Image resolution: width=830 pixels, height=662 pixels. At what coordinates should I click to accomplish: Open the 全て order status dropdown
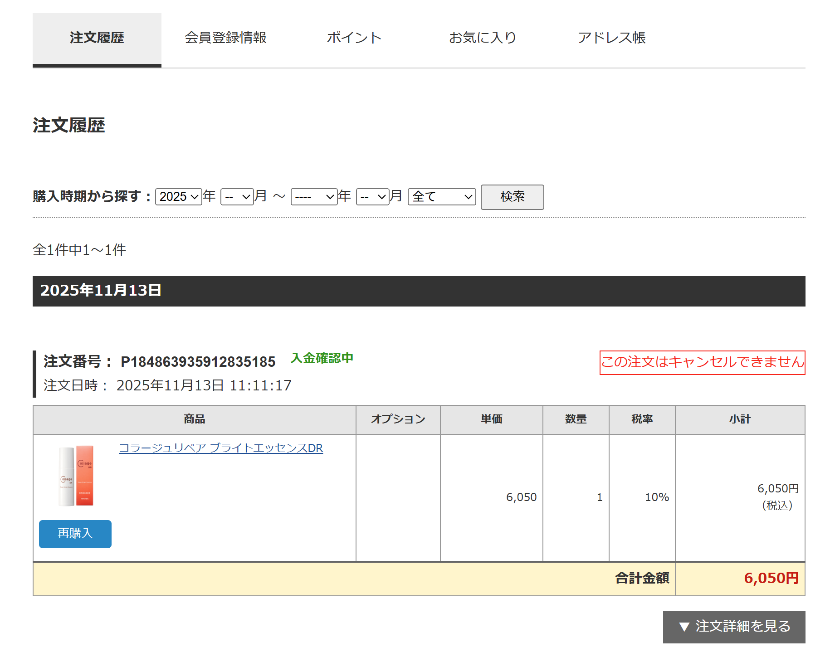(x=441, y=196)
